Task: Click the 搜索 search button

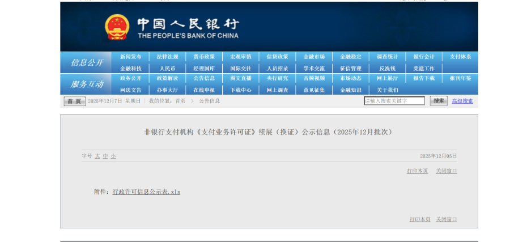Action: (x=438, y=101)
